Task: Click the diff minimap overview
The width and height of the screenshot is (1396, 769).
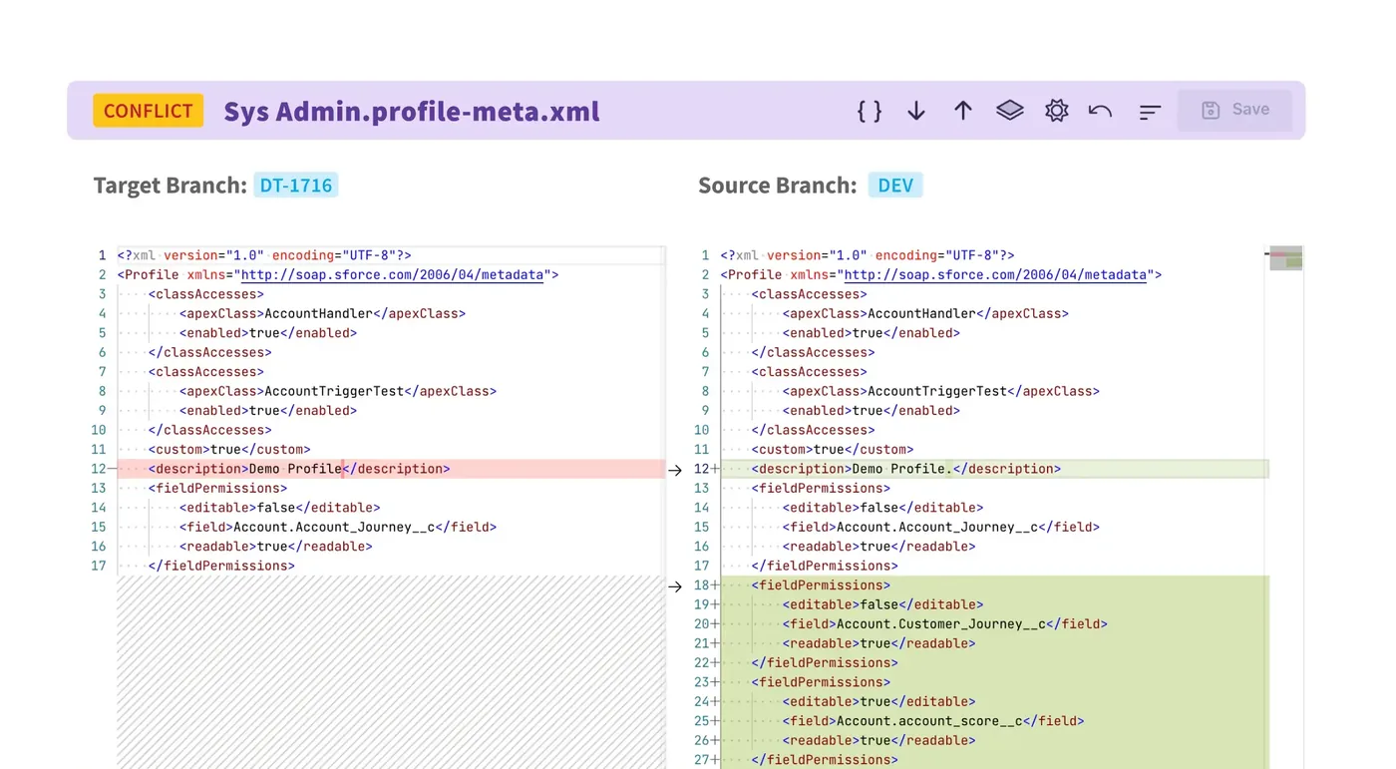Action: pyautogui.click(x=1285, y=258)
